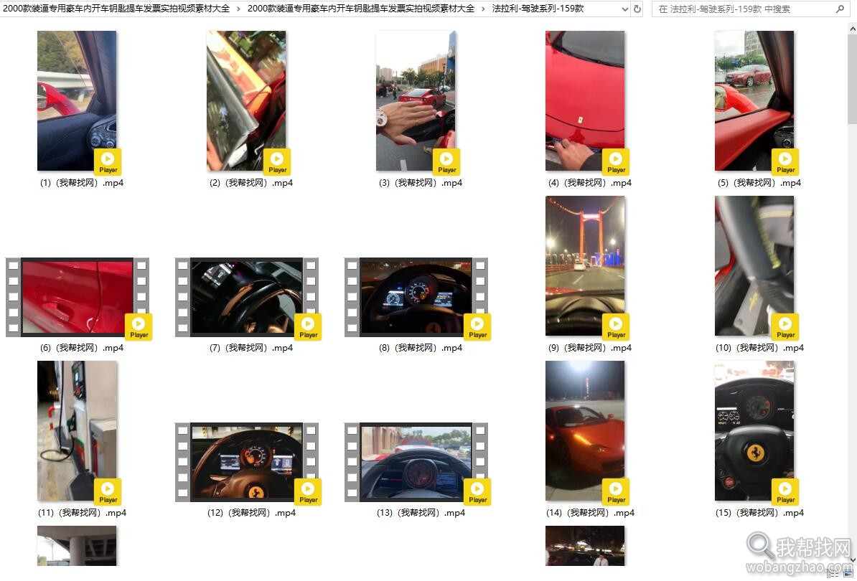Select the thumbnail of video (10)
This screenshot has height=581, width=857.
click(754, 265)
